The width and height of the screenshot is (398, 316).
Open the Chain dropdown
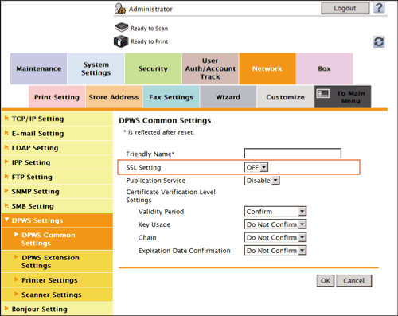coord(275,237)
